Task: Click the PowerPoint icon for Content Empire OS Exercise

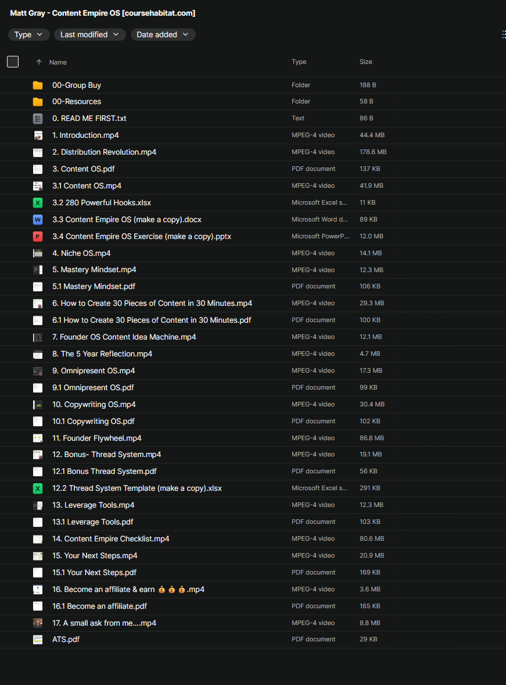Action: [38, 237]
